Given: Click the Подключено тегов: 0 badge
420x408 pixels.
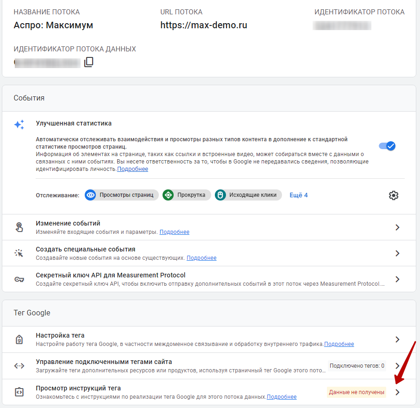Looking at the screenshot, I should pyautogui.click(x=357, y=366).
